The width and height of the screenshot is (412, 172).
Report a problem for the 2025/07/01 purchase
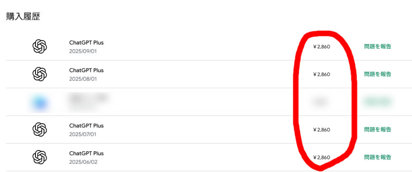[377, 130]
